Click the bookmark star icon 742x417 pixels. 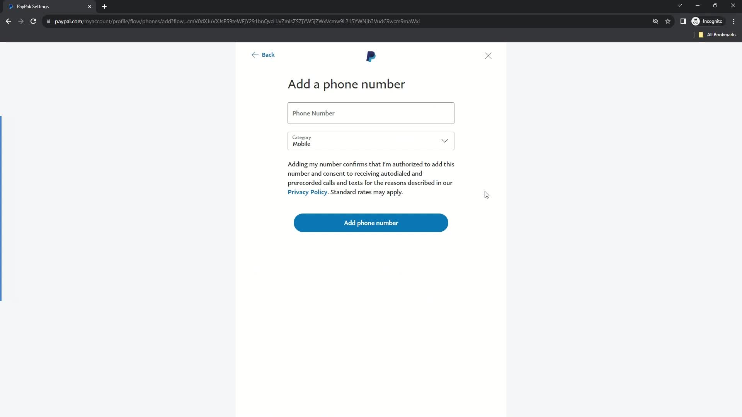[669, 21]
